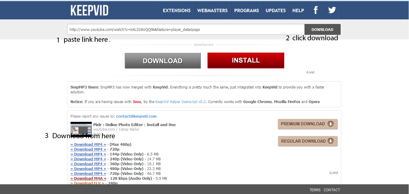Viewport: 409px width, 194px height.
Task: Open KeepVid Facebook page icon
Action: (316, 10)
